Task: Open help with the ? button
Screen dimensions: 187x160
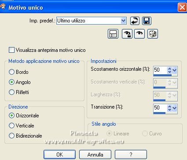Action: pos(131,155)
